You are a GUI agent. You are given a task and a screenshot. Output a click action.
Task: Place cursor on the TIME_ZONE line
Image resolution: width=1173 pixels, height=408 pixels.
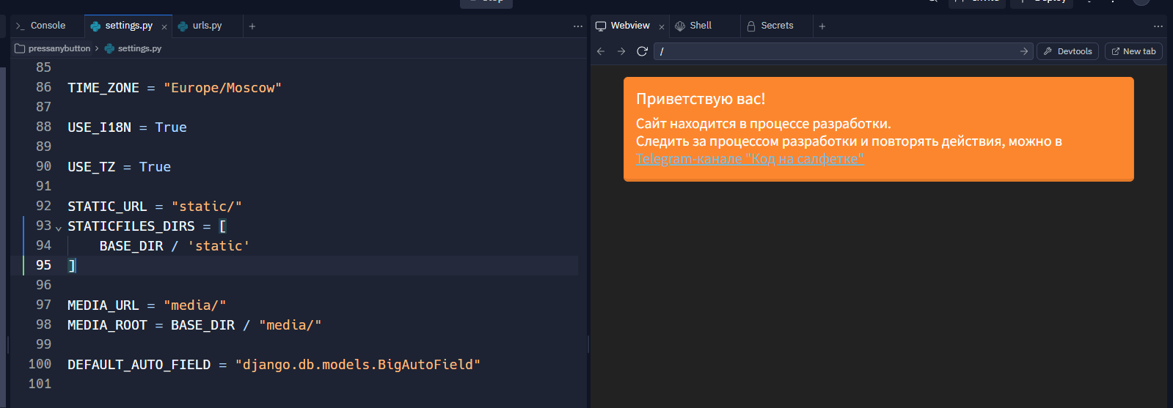click(175, 88)
